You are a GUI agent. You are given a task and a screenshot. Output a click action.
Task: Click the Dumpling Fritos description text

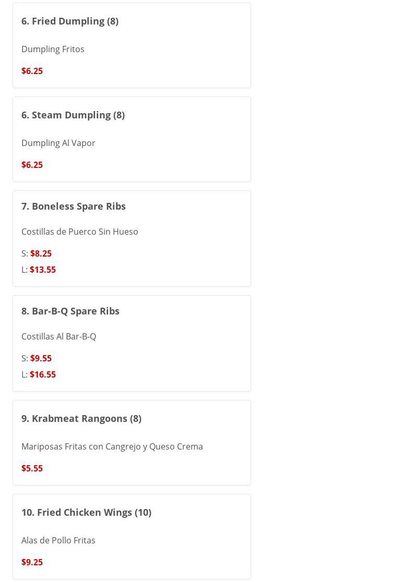pyautogui.click(x=53, y=49)
